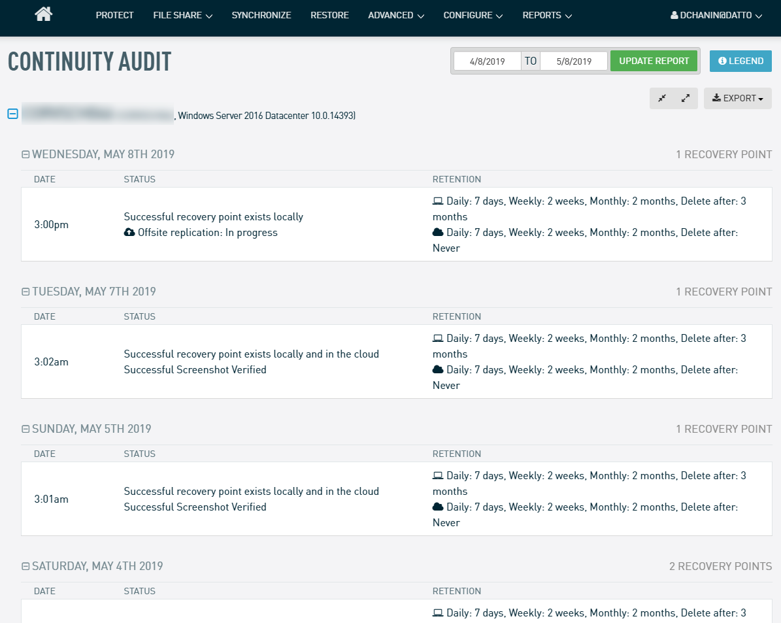Open the REPORTS dropdown menu
781x623 pixels.
click(546, 14)
